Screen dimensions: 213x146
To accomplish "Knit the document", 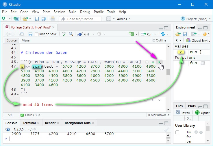I will click(83, 34).
